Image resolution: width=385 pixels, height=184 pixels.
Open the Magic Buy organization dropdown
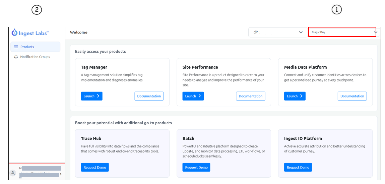click(342, 32)
